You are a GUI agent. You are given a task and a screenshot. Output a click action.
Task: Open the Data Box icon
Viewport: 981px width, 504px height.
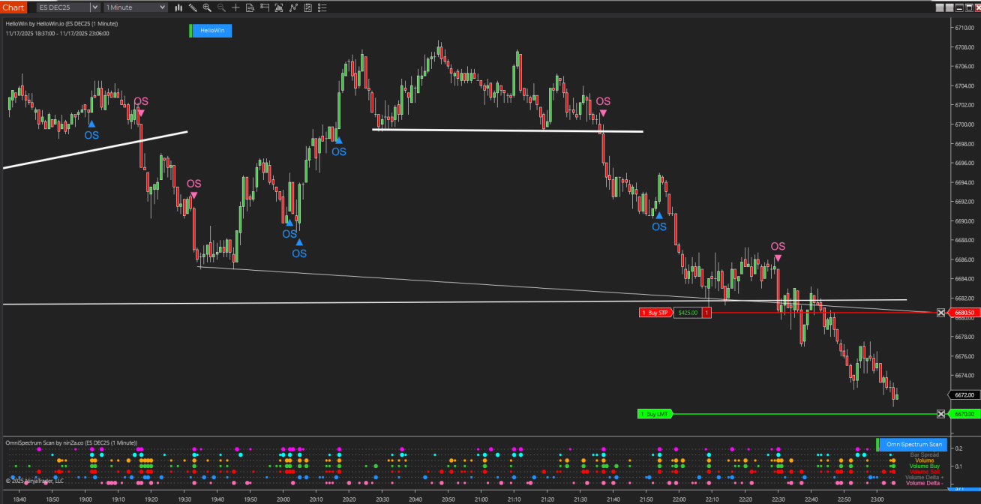pos(250,7)
